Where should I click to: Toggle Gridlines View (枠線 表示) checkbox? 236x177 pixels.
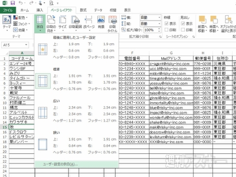coord(166,24)
